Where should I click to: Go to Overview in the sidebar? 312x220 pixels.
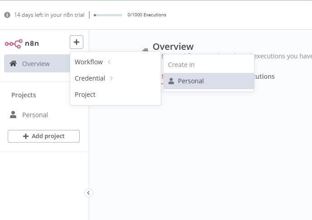(x=36, y=63)
